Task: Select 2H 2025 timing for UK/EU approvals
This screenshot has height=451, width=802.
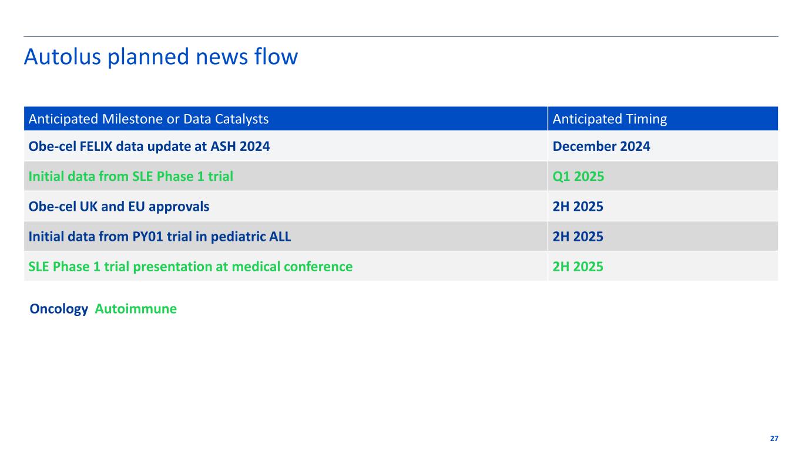Action: coord(578,207)
